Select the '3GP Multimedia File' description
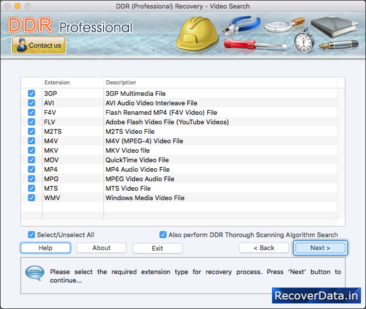Viewport: 366px width, 309px height. 135,93
